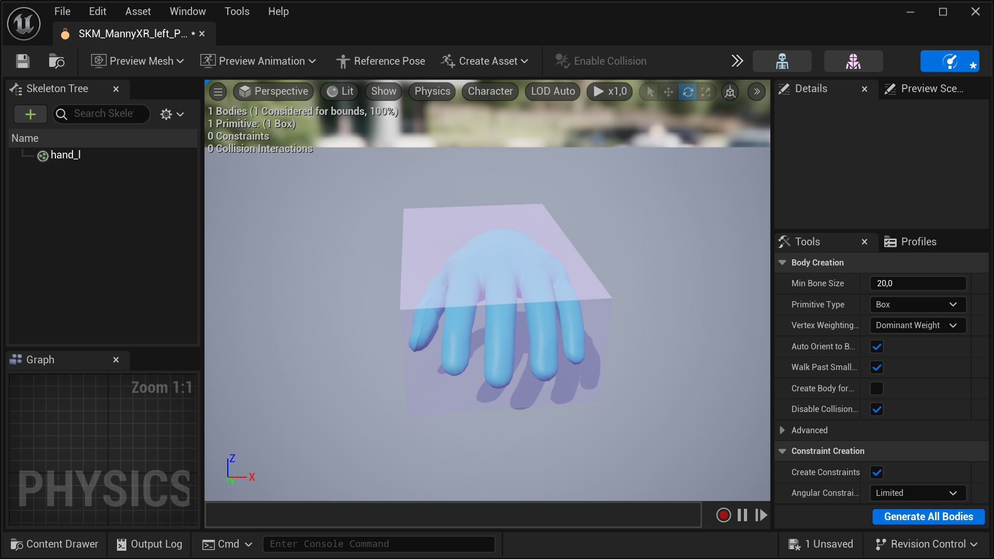Toggle the Disable Collision checkbox
Viewport: 994px width, 559px height.
[876, 409]
